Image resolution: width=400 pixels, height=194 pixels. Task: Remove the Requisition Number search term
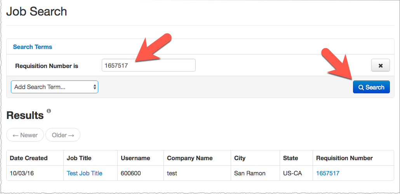coord(380,66)
